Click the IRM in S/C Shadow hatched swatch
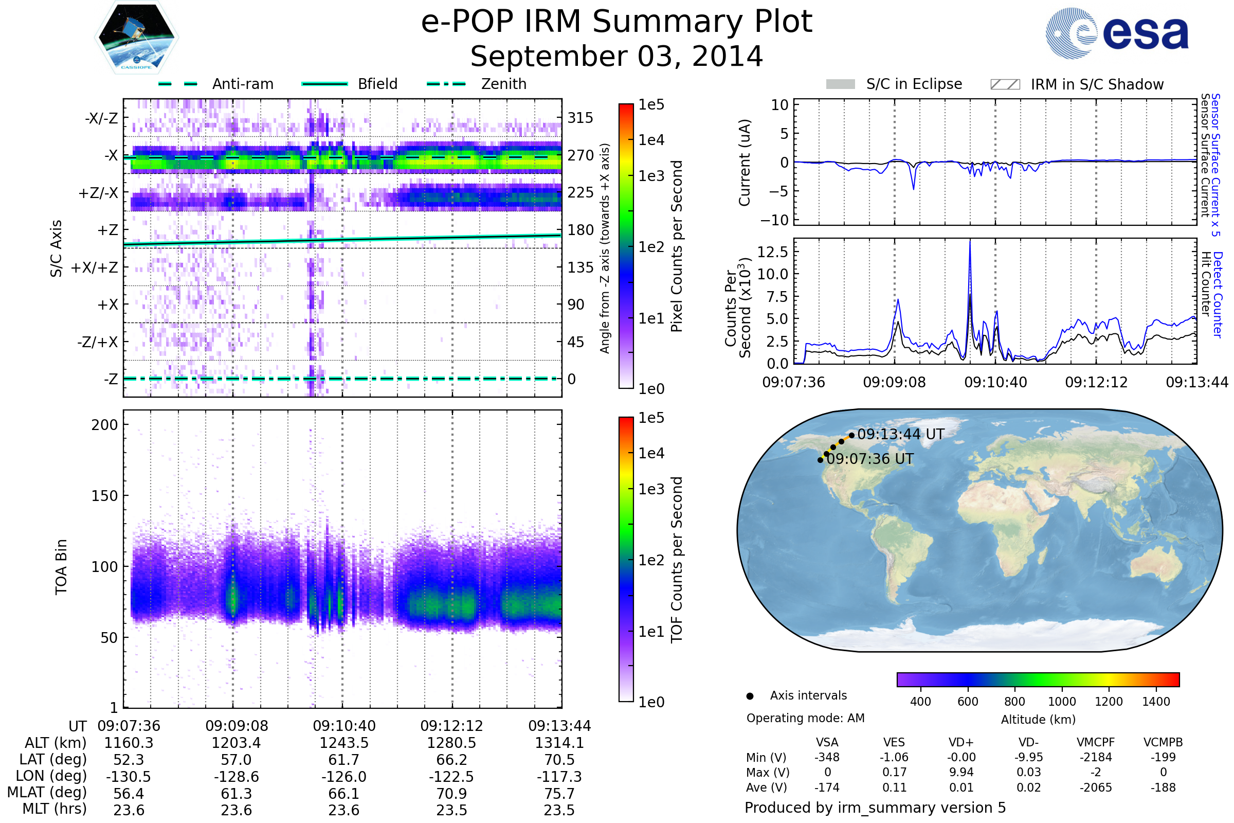Viewport: 1234px width, 823px height. pos(1005,84)
